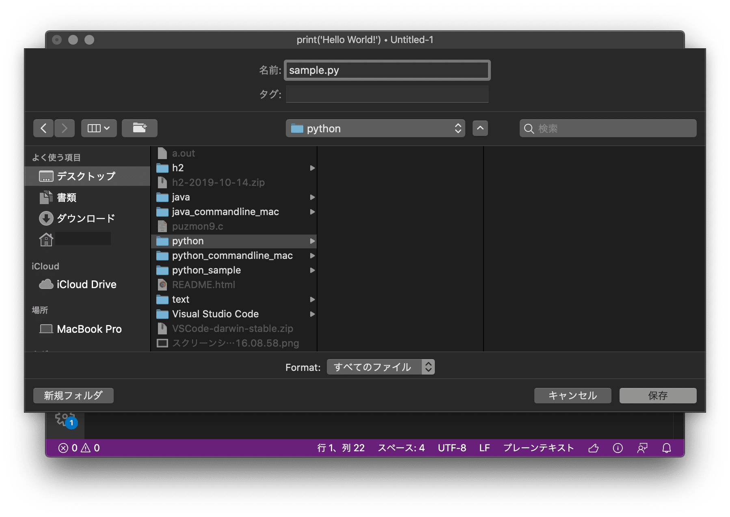Expand the java_commandline_mac folder

[x=312, y=212]
